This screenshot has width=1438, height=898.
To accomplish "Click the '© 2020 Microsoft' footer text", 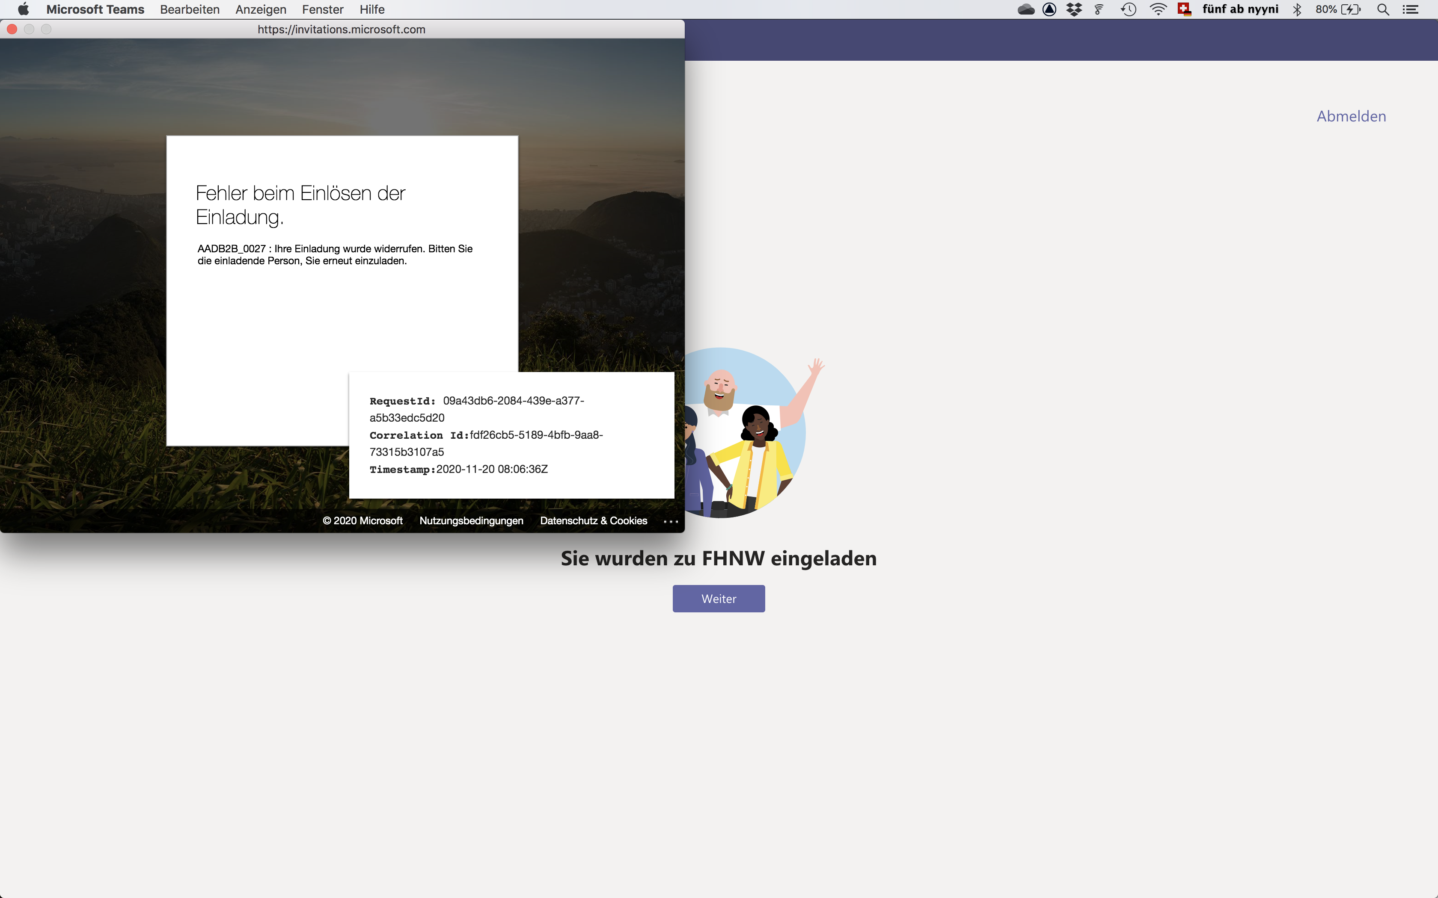I will click(362, 521).
